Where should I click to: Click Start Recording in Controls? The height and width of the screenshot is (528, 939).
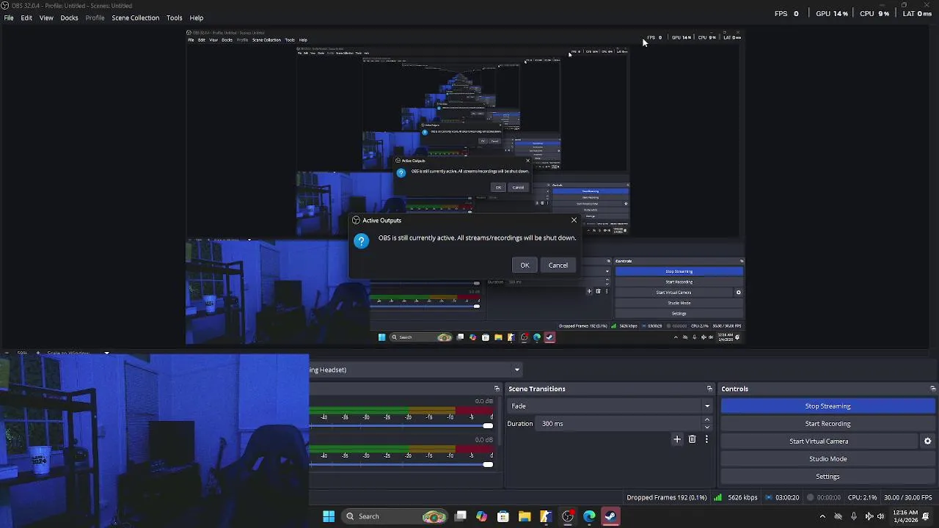(827, 423)
